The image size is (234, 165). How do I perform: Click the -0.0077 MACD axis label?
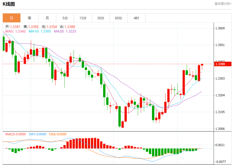[x=221, y=161]
